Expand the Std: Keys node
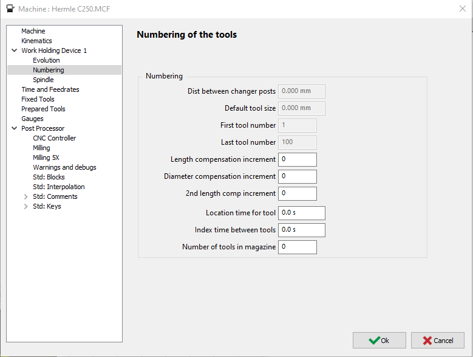473x357 pixels. point(26,206)
